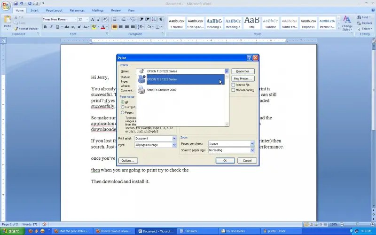This screenshot has width=376, height=235.
Task: Select the Pages radio button
Action: 123,112
